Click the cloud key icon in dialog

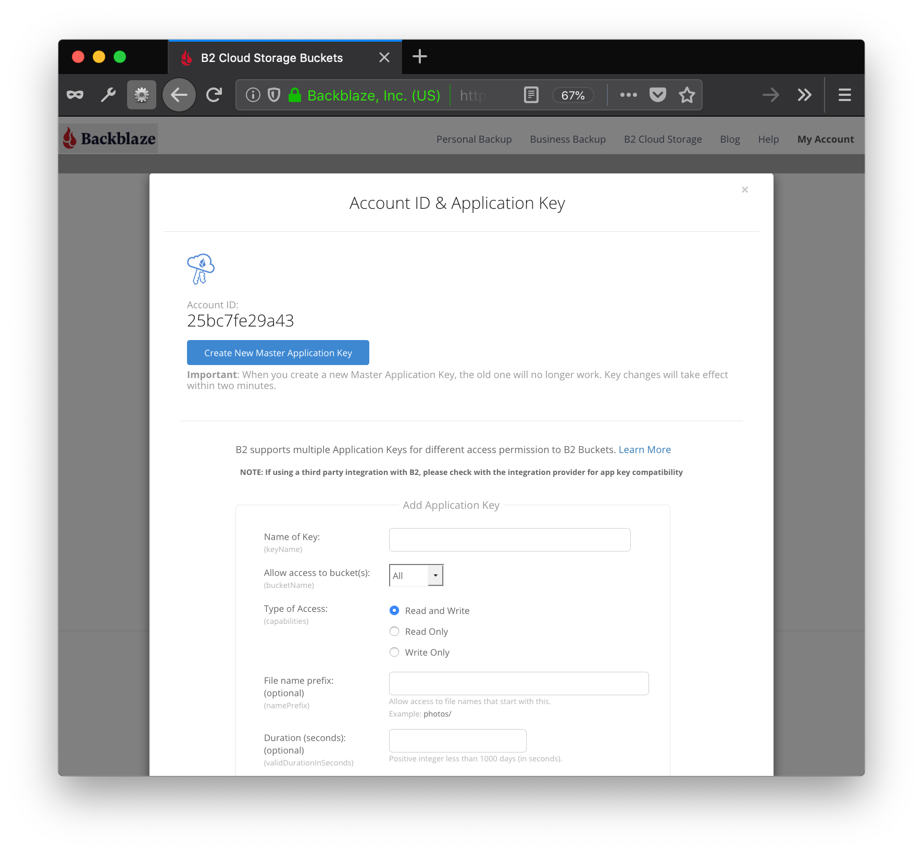(201, 269)
